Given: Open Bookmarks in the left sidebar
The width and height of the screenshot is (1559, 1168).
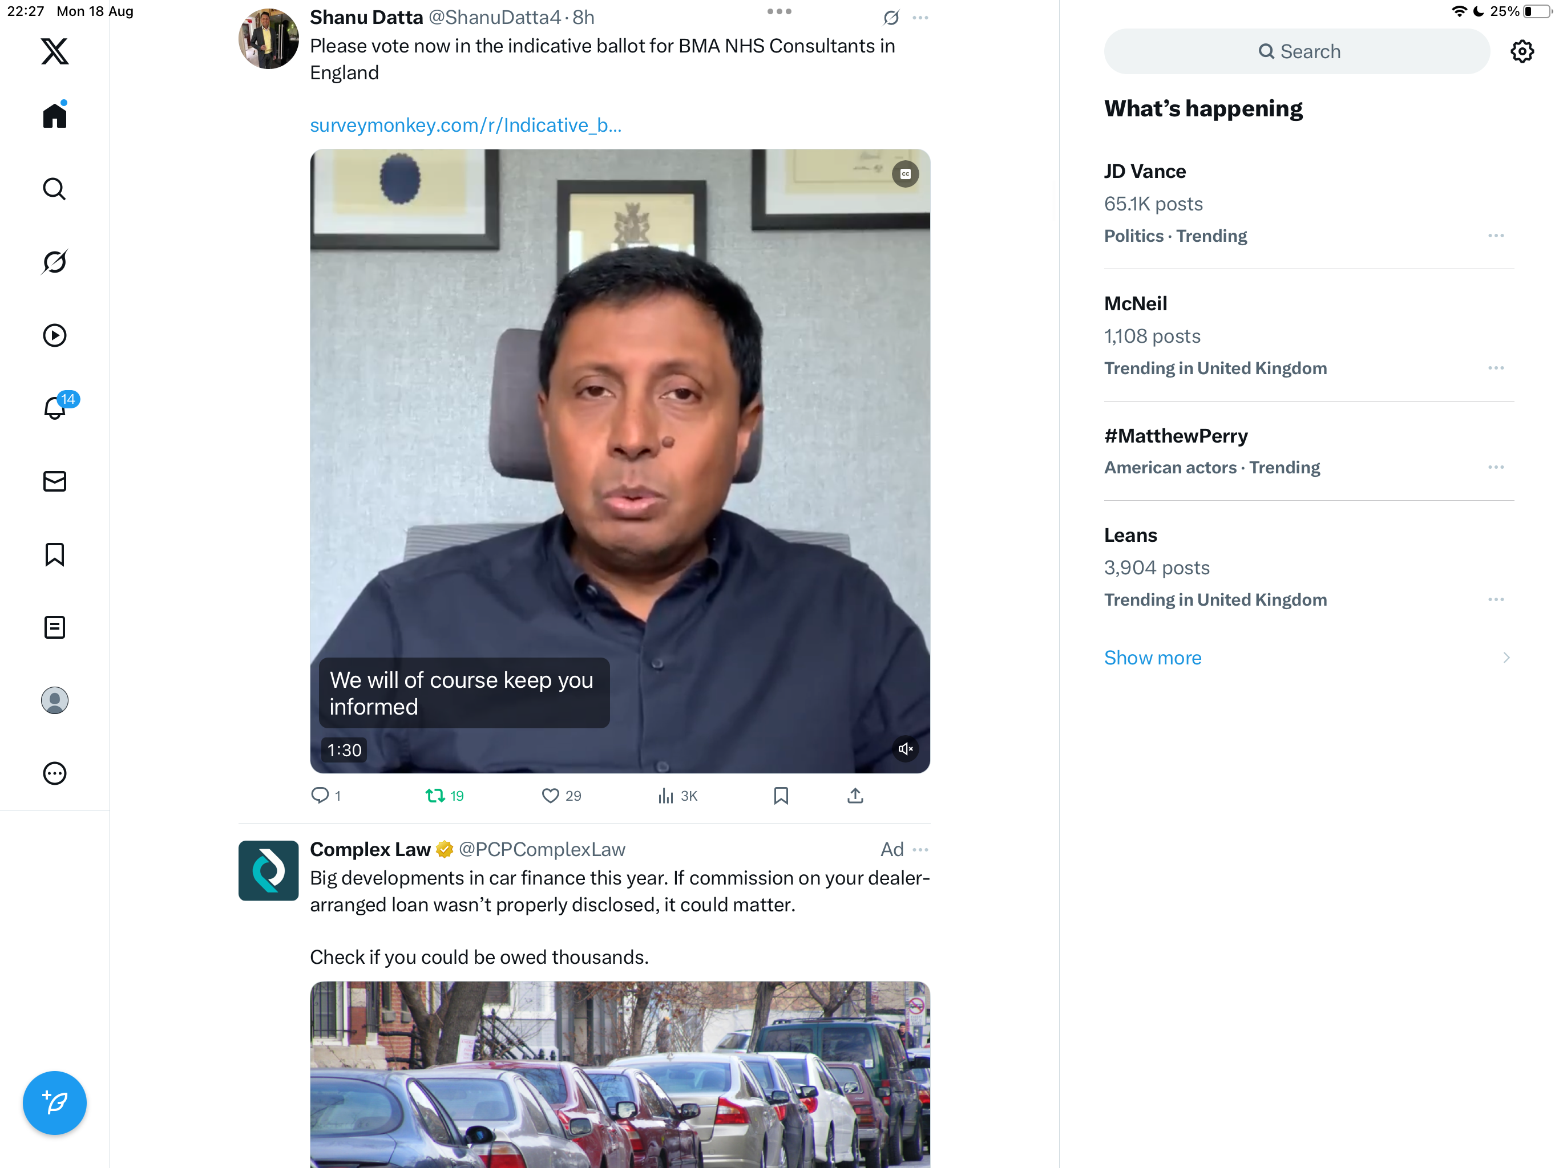Looking at the screenshot, I should click(54, 554).
